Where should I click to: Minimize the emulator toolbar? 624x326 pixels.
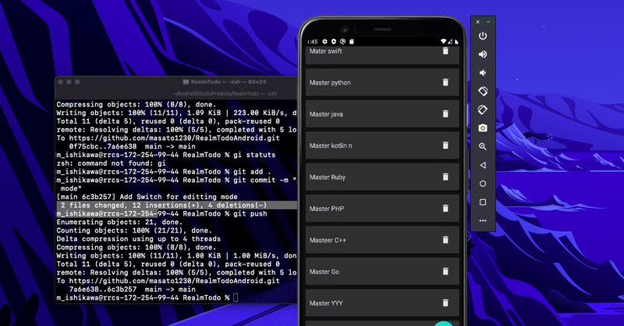[x=488, y=22]
